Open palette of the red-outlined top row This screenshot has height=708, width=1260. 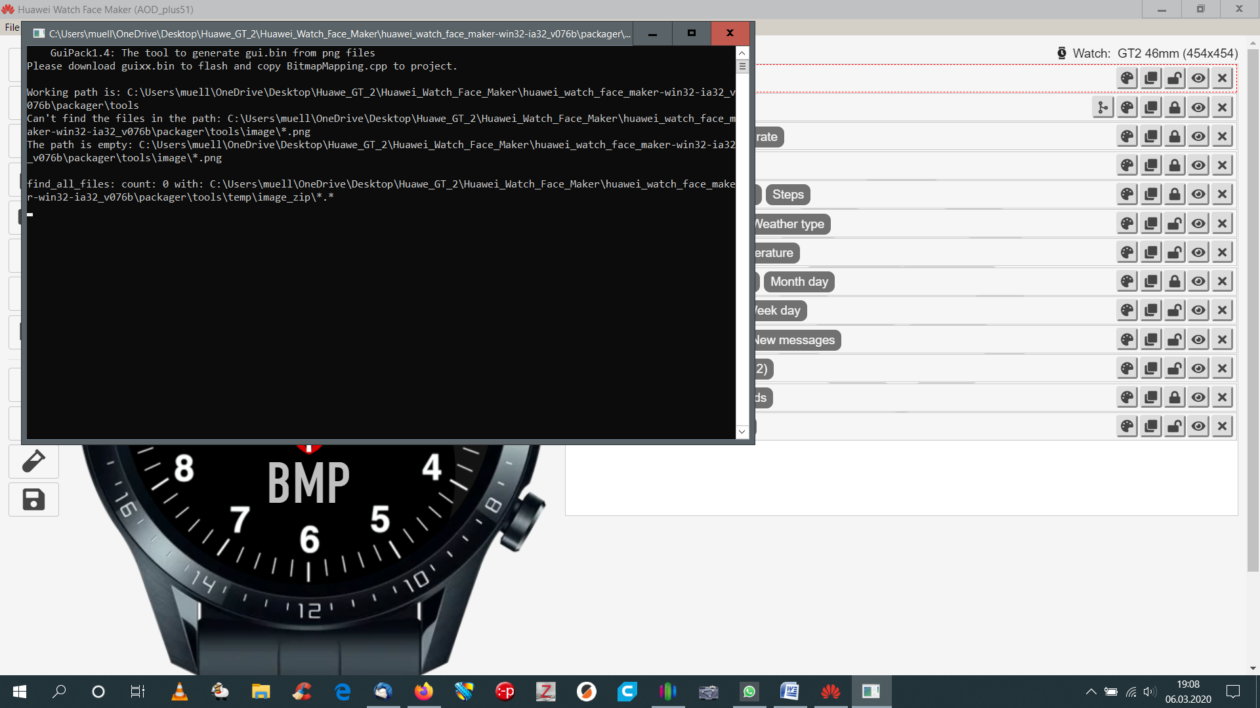point(1127,78)
